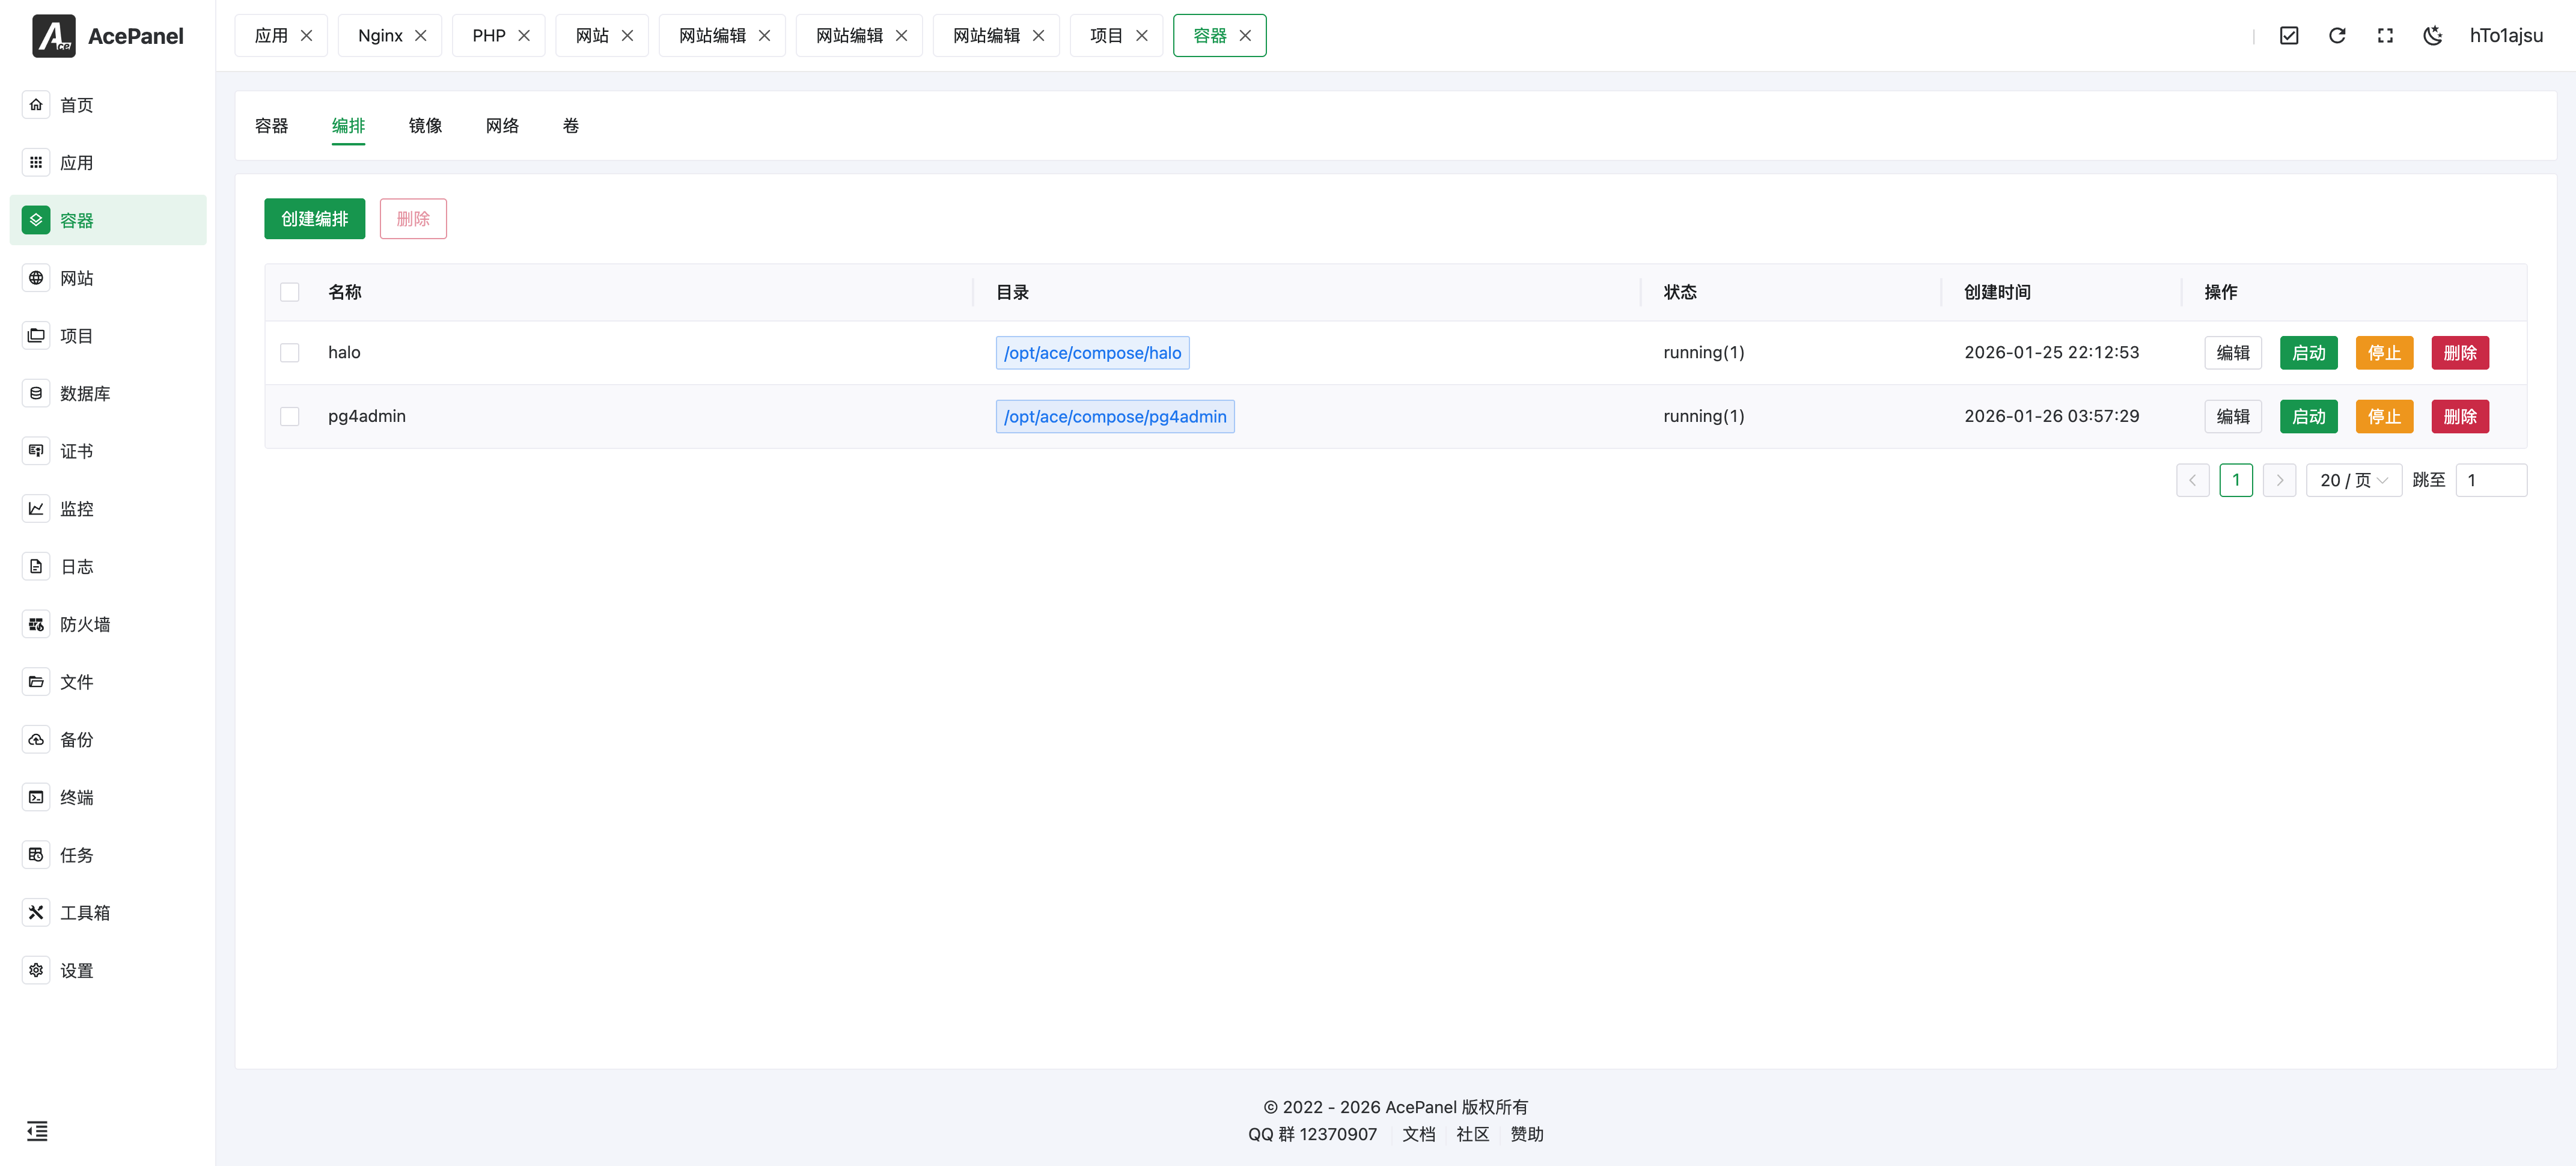This screenshot has width=2576, height=1166.
Task: Open the task checklist icon in header
Action: (x=2289, y=36)
